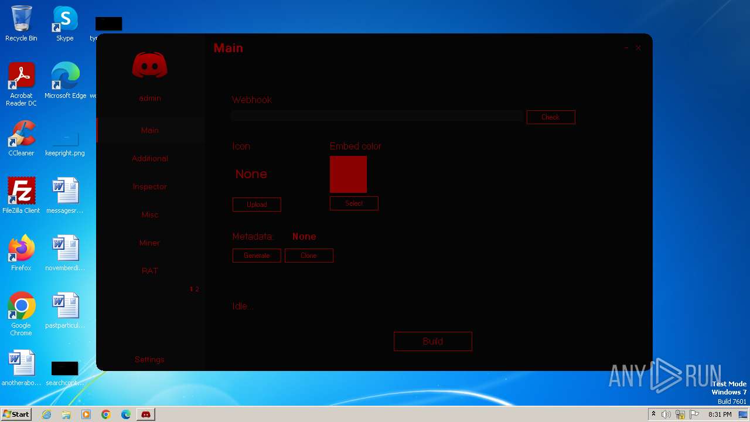
Task: Open Recycle Bin desktop icon
Action: click(21, 23)
